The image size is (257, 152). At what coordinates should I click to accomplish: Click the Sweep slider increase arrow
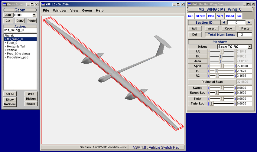(x=235, y=88)
